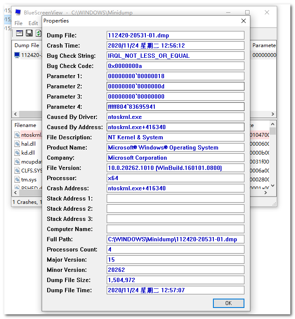Open the Edit menu
Viewport: 295px width, 319px height.
(x=33, y=23)
